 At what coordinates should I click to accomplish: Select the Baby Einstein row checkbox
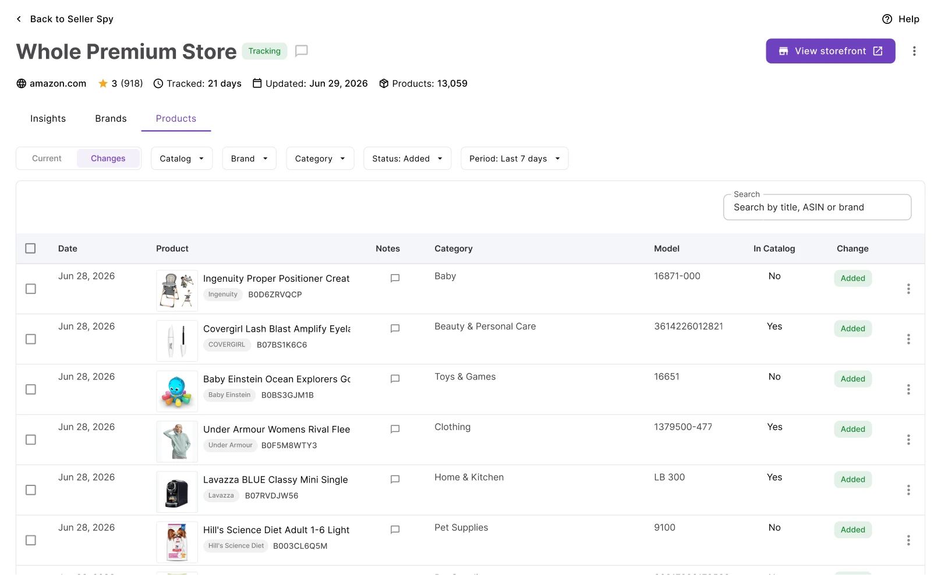coord(31,389)
